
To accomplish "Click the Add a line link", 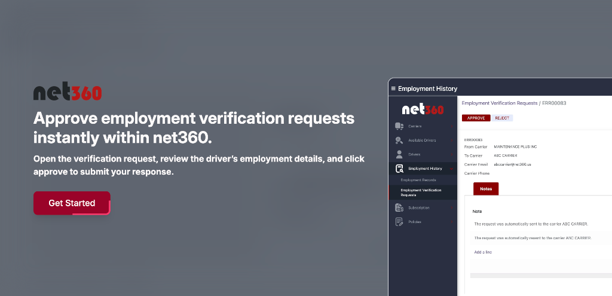I will pos(483,252).
